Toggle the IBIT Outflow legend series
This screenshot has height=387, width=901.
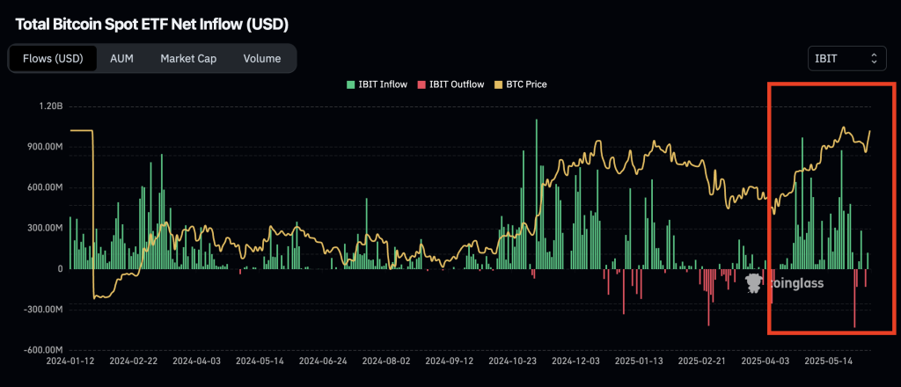[451, 84]
